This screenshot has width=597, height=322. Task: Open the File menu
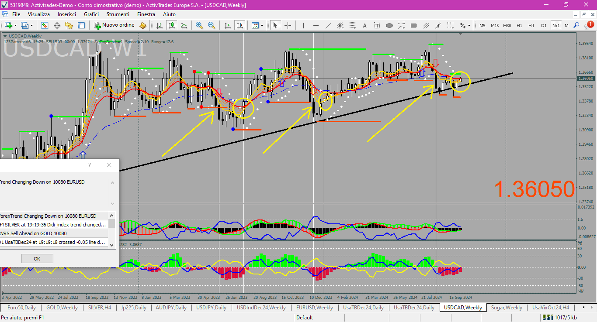click(16, 14)
